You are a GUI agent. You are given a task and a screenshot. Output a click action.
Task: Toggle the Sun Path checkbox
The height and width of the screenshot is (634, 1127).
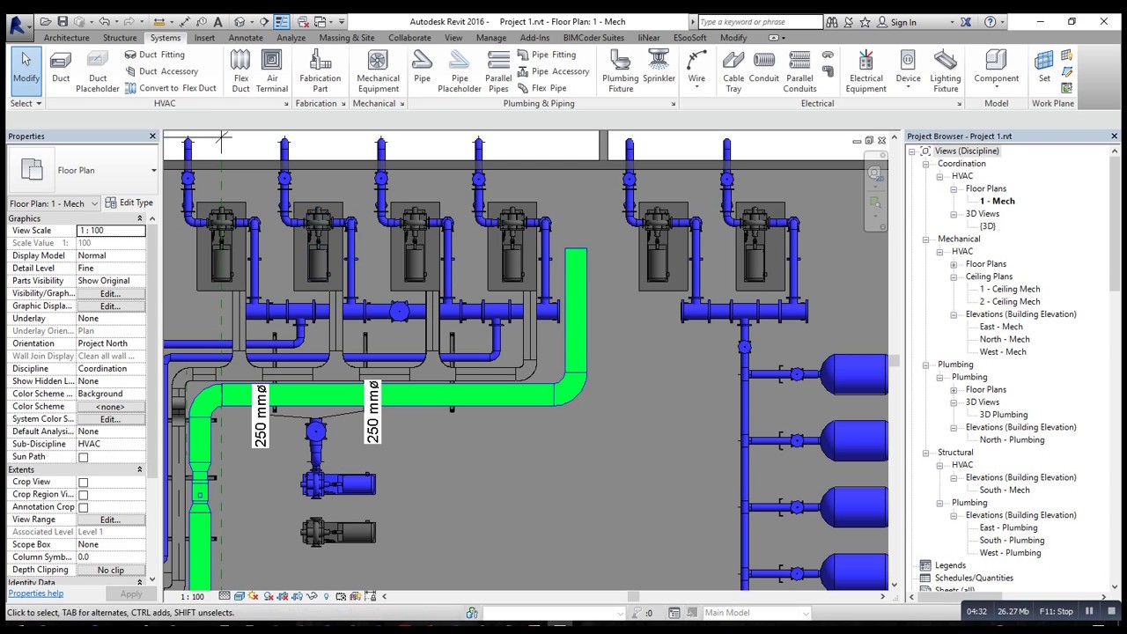click(x=84, y=457)
